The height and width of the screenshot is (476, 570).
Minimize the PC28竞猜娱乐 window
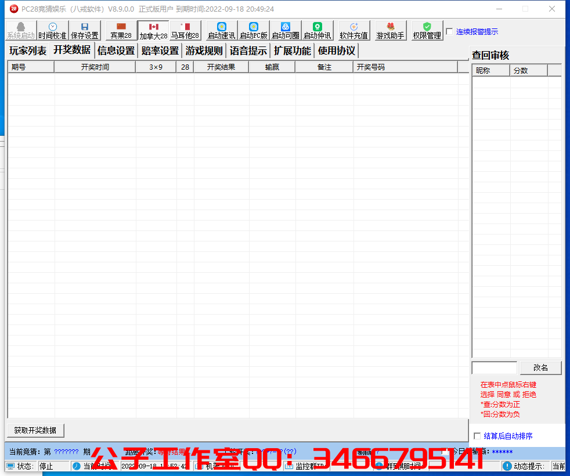[499, 9]
